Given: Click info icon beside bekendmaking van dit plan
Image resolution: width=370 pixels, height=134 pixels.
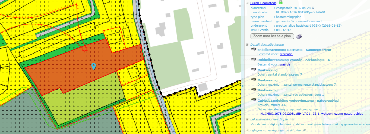Looking at the screenshot, I should (293, 119).
